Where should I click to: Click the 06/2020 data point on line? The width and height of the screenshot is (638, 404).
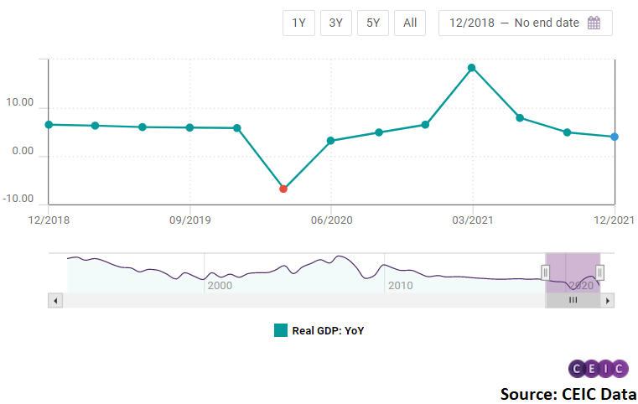[331, 140]
